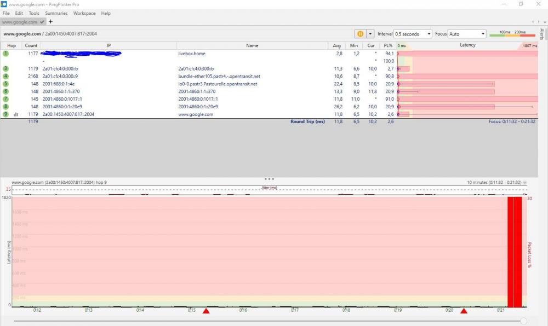Click the three-dot panel divider handle

pos(269,179)
